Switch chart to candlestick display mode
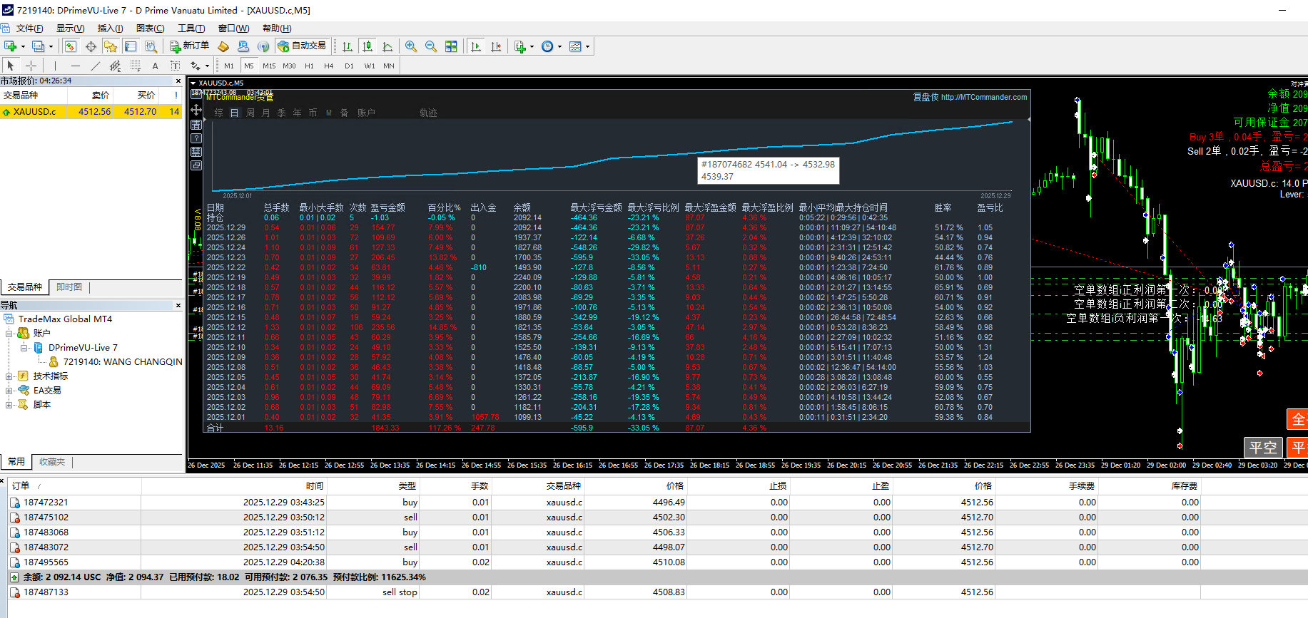 367,46
